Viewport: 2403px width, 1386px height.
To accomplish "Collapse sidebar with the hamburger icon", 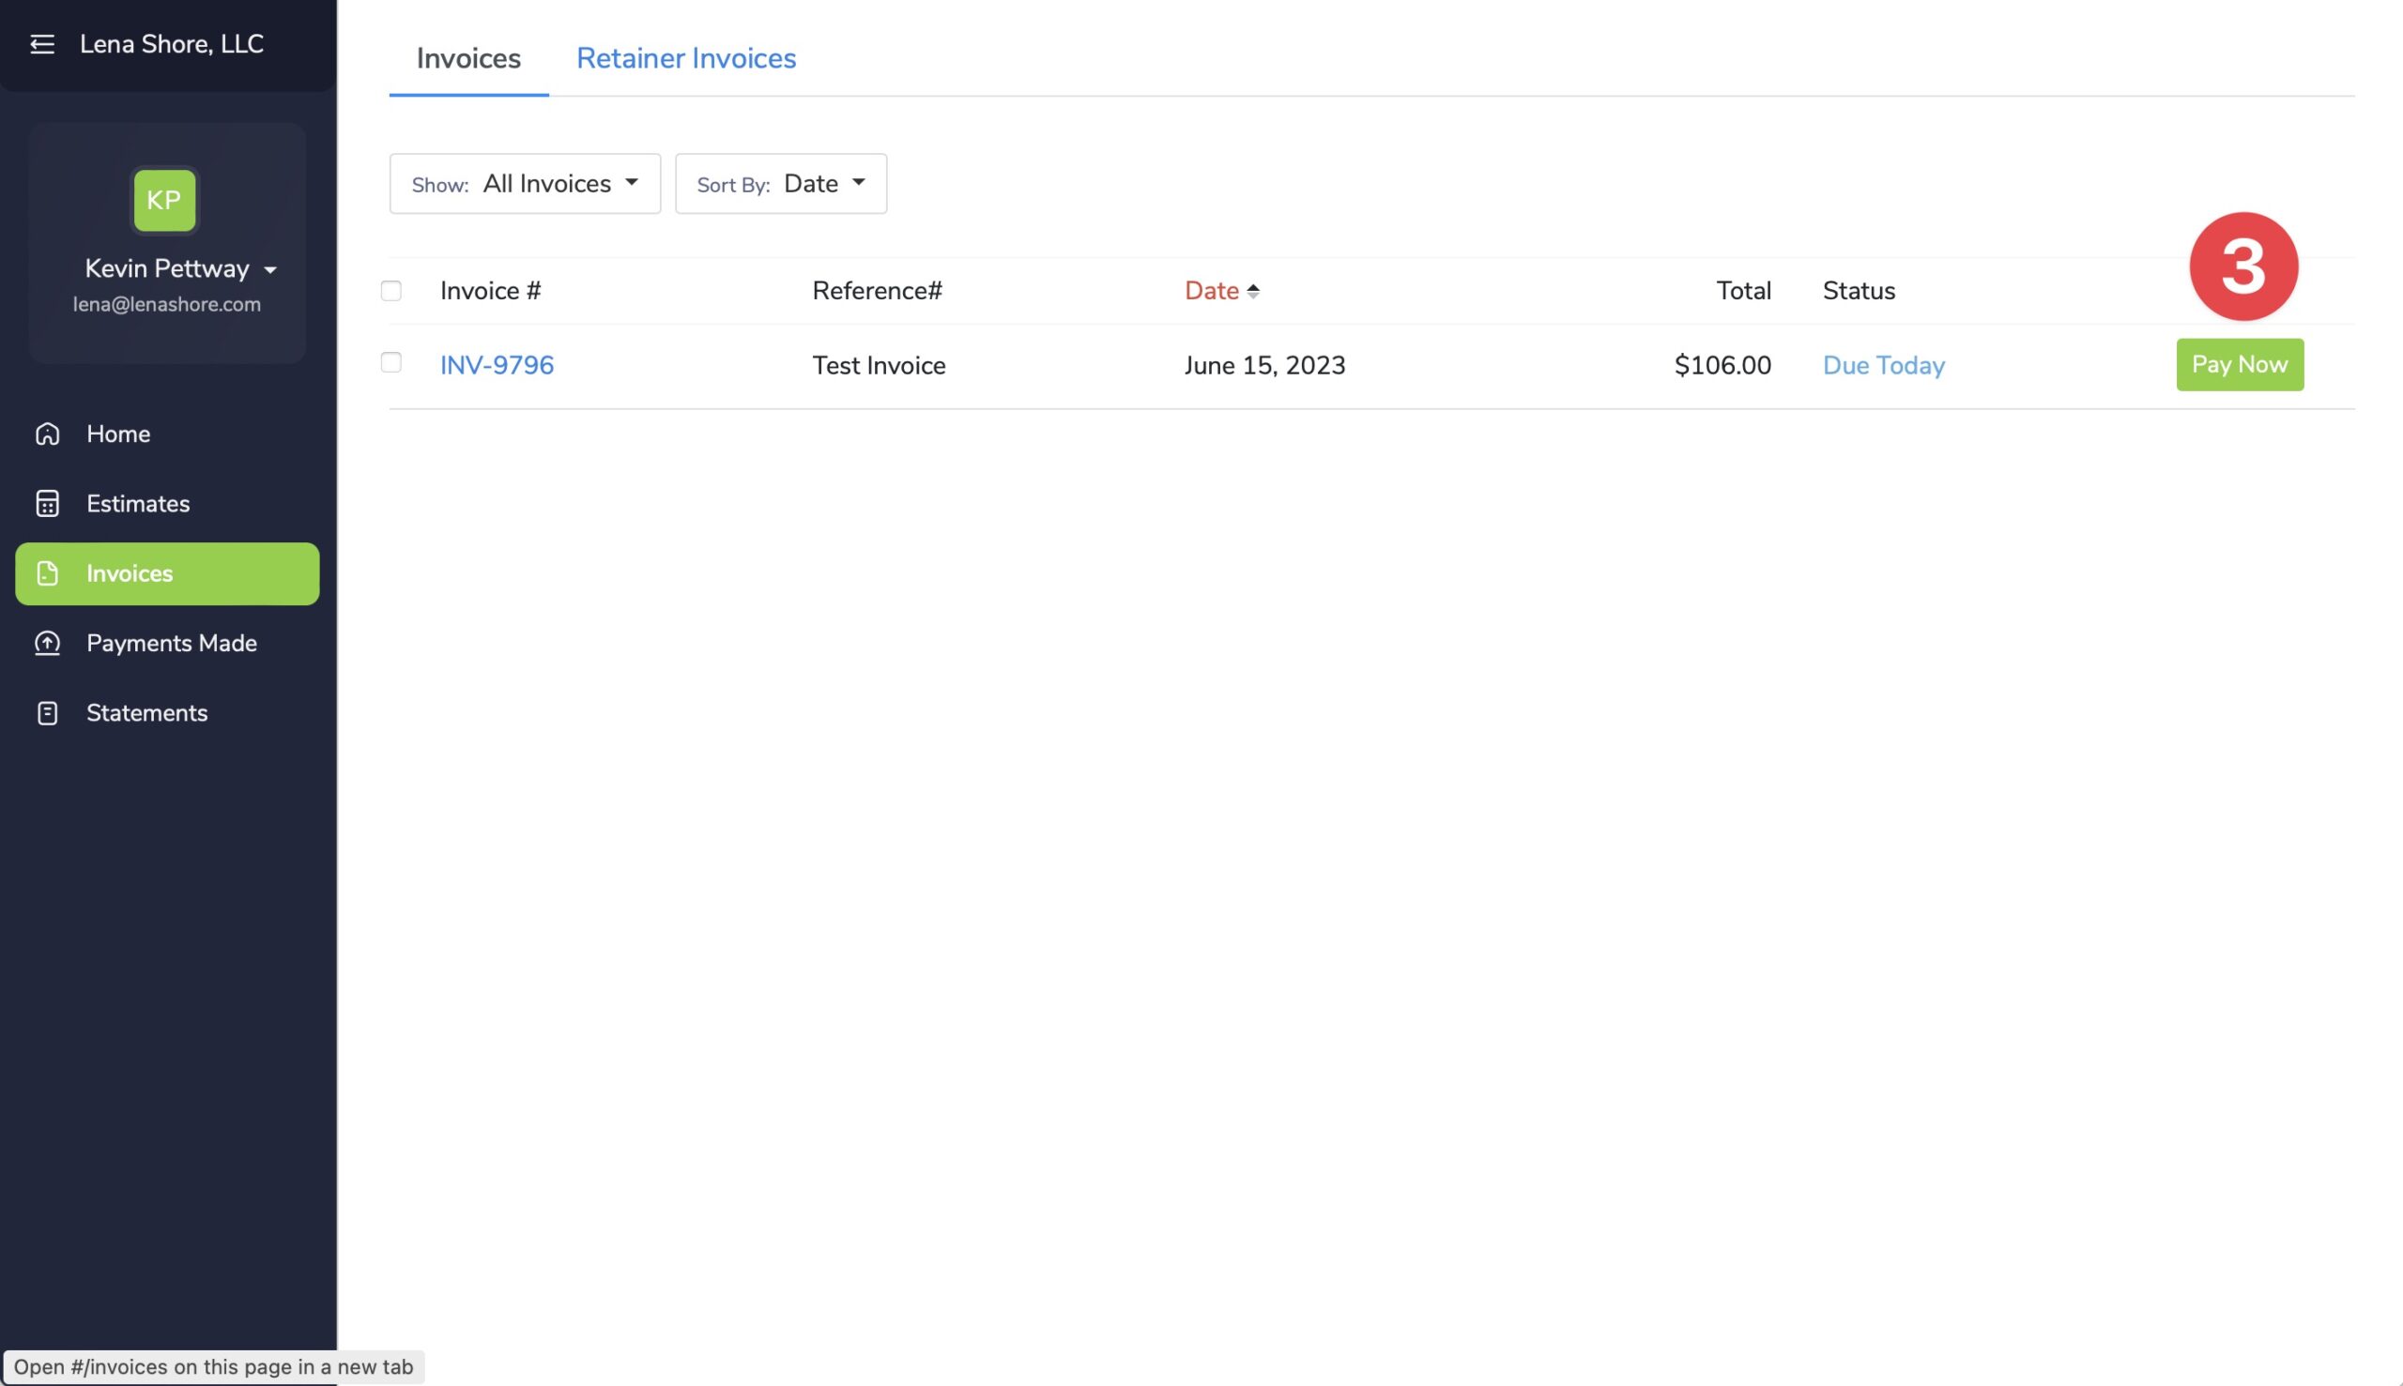I will pyautogui.click(x=42, y=44).
